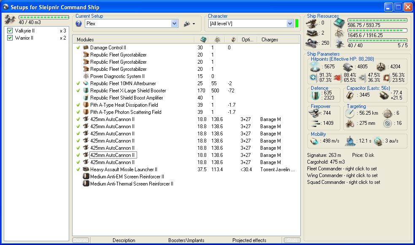
Task: Click the Heat Dissipation Field icon
Action: click(x=86, y=105)
